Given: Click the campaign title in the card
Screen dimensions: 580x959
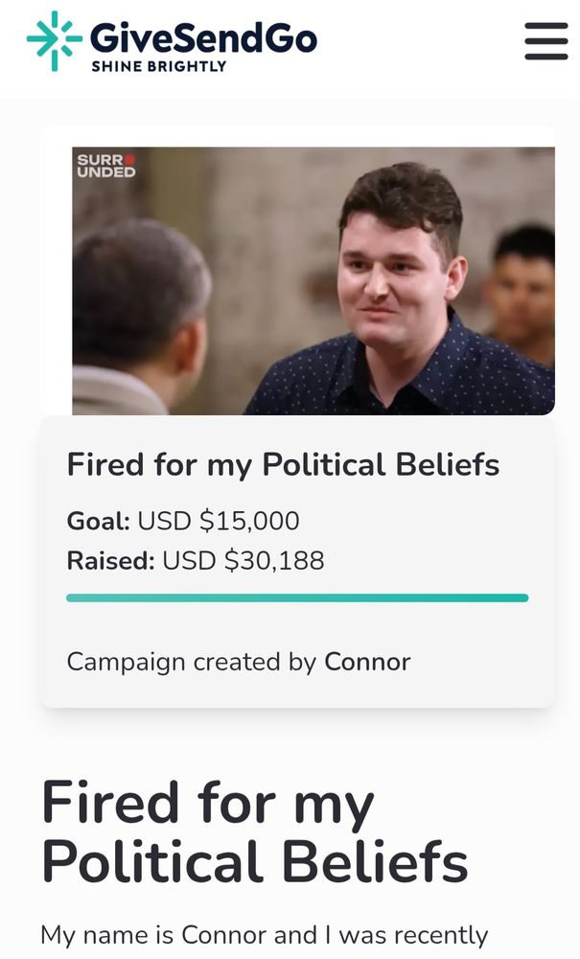Looking at the screenshot, I should [283, 464].
